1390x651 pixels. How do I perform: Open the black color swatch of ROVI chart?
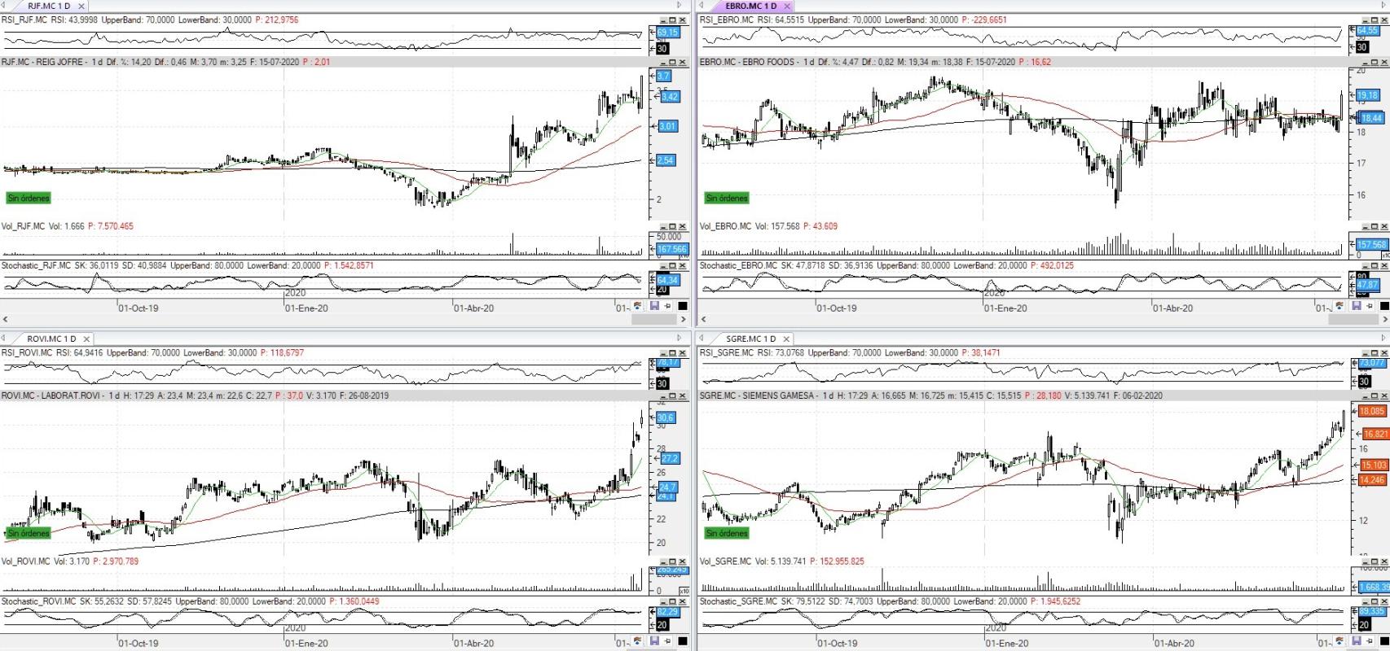point(683,641)
